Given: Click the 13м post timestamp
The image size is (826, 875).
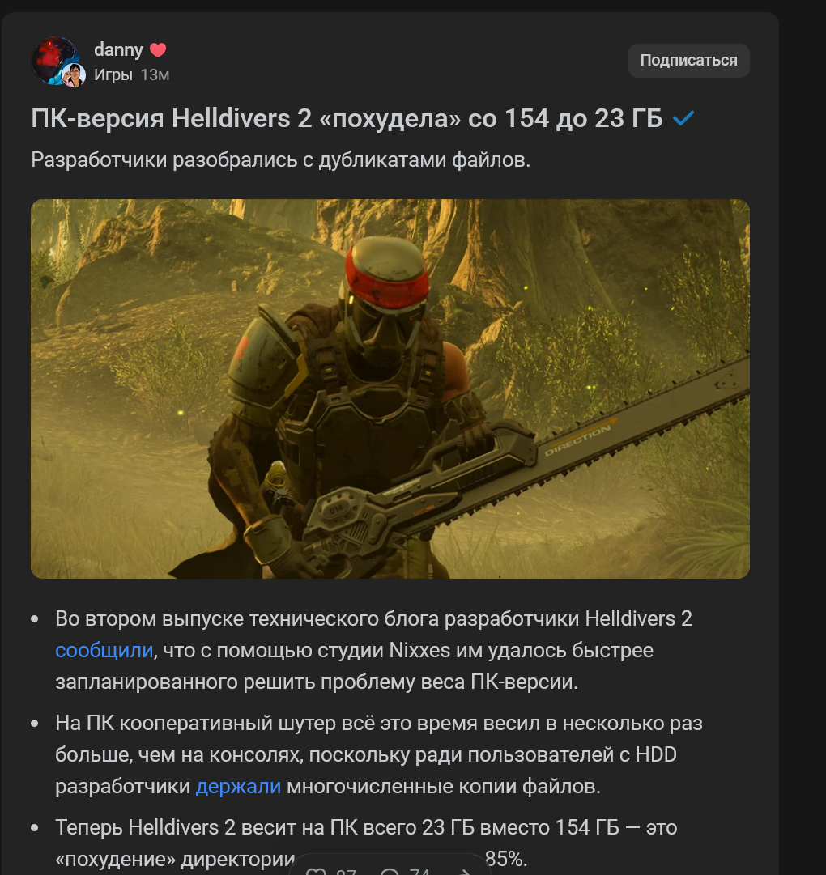Looking at the screenshot, I should (155, 74).
